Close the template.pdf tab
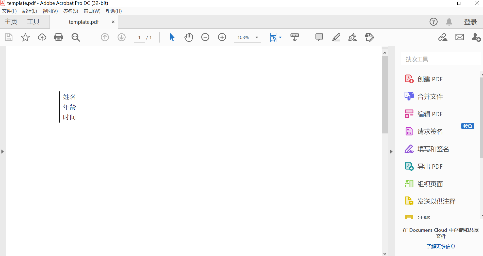This screenshot has width=483, height=256. tap(113, 22)
